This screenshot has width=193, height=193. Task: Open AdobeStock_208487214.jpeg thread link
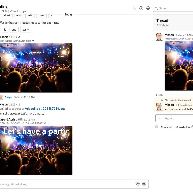coord(45,109)
